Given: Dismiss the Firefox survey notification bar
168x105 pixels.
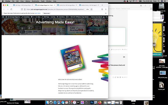Looking at the screenshot, I should pos(106,13).
